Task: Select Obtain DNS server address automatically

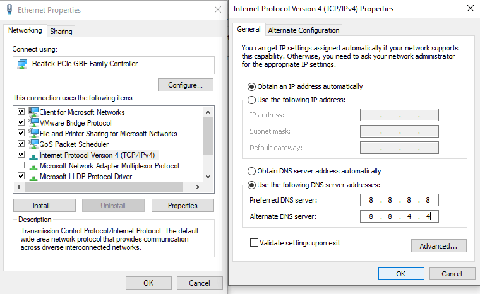Action: [x=252, y=171]
